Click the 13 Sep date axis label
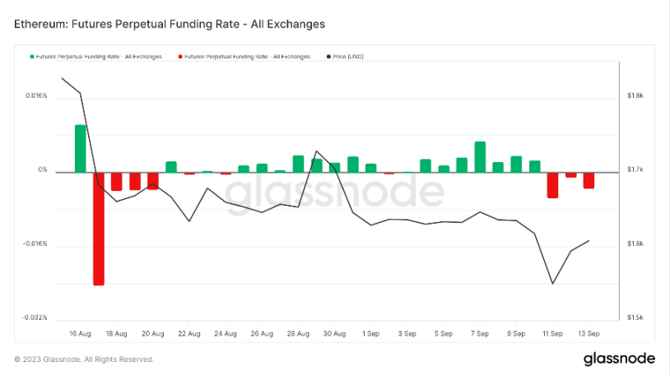The image size is (670, 376). [x=589, y=334]
